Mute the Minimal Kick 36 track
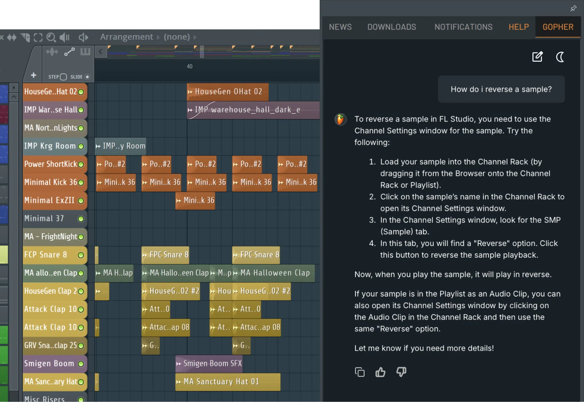This screenshot has width=584, height=402. pyautogui.click(x=81, y=182)
